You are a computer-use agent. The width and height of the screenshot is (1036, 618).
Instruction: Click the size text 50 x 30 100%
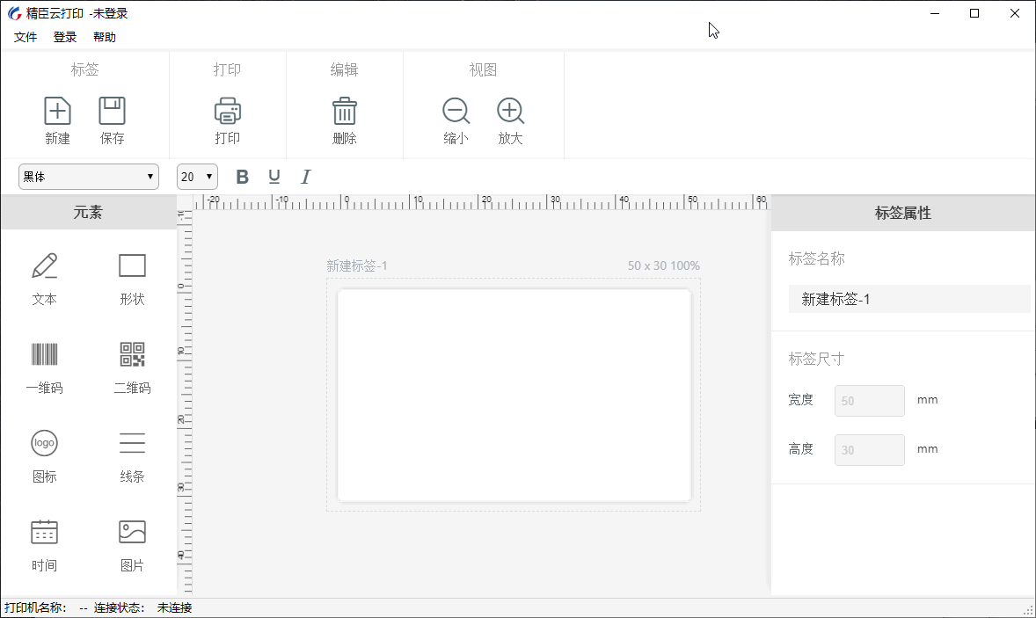tap(663, 265)
